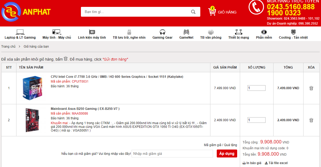Open the Mainboard Asus B250 Gaming product link
Screen dimensions: 321x167
pyautogui.click(x=85, y=109)
